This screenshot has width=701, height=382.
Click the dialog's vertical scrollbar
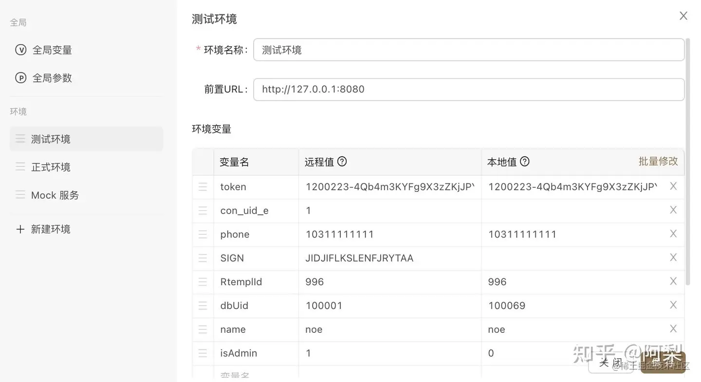688,161
